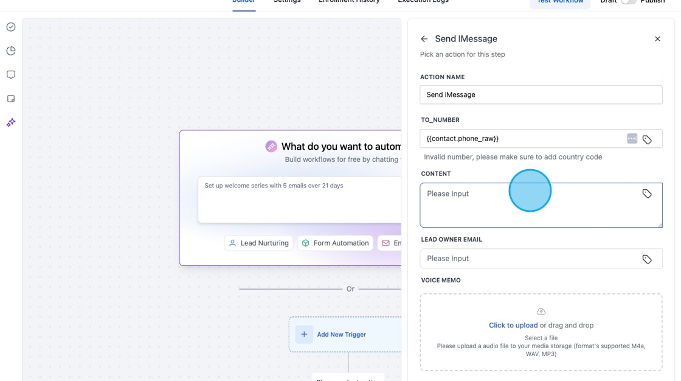Open the tag icon in the CONTENT field
681x381 pixels.
[647, 194]
